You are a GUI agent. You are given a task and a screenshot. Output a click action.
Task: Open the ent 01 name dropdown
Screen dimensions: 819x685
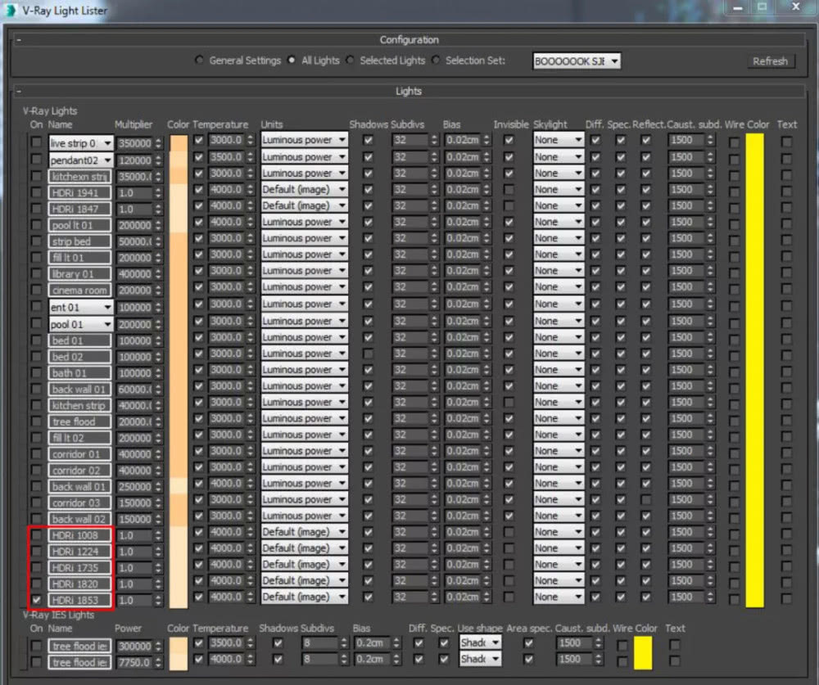click(106, 307)
